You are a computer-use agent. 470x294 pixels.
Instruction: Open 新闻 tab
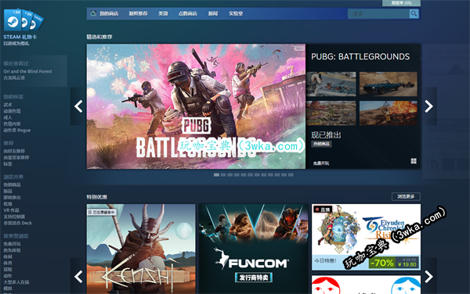[x=213, y=13]
